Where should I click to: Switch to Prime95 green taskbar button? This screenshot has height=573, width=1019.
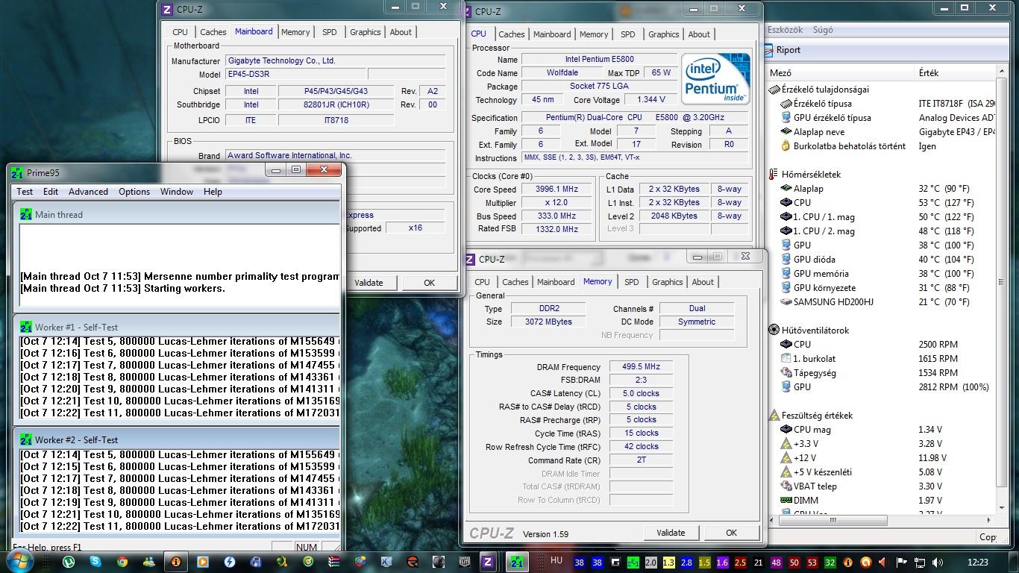pos(516,562)
